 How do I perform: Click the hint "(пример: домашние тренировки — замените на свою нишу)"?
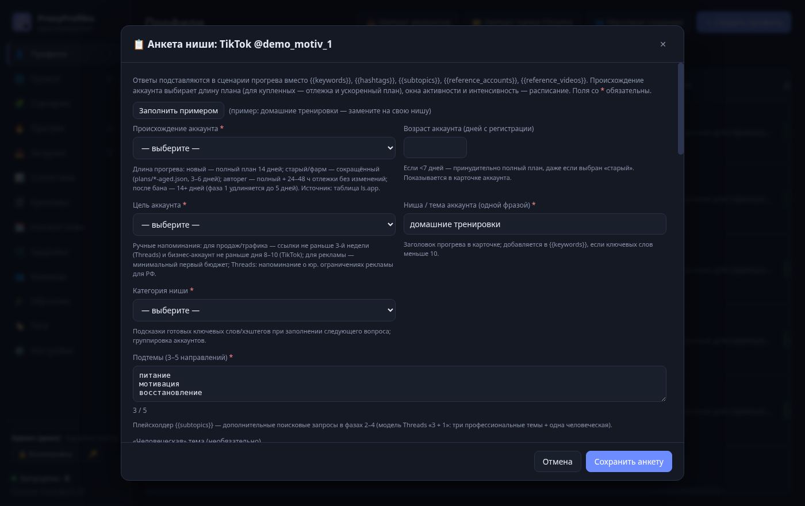[x=330, y=110]
